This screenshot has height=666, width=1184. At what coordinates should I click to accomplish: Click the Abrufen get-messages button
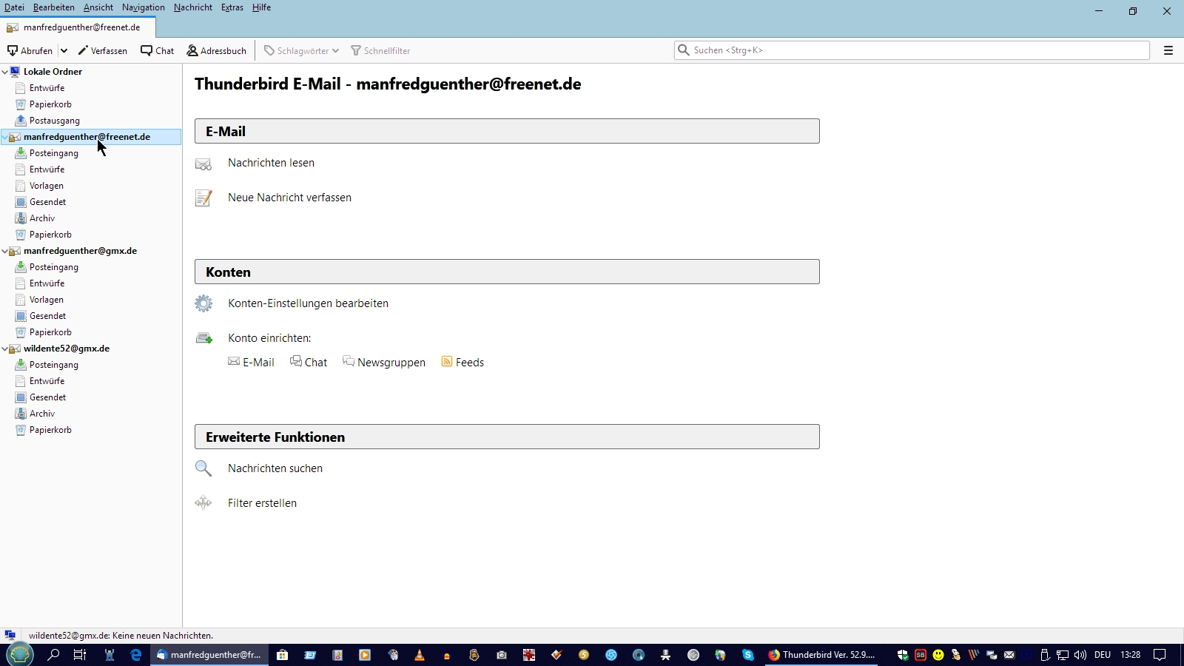point(30,50)
